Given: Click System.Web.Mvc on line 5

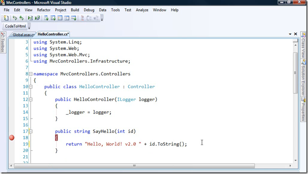Looking at the screenshot, I should tap(69, 55).
